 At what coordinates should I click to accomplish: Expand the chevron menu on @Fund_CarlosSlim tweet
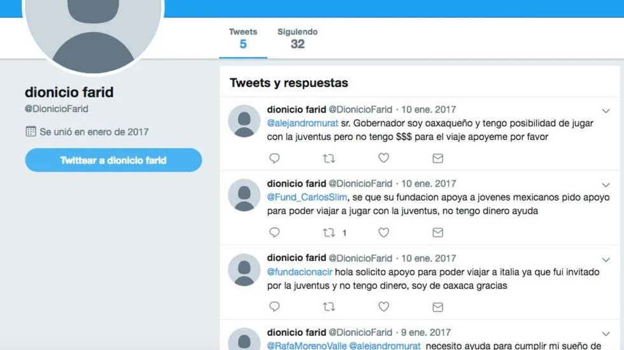606,185
